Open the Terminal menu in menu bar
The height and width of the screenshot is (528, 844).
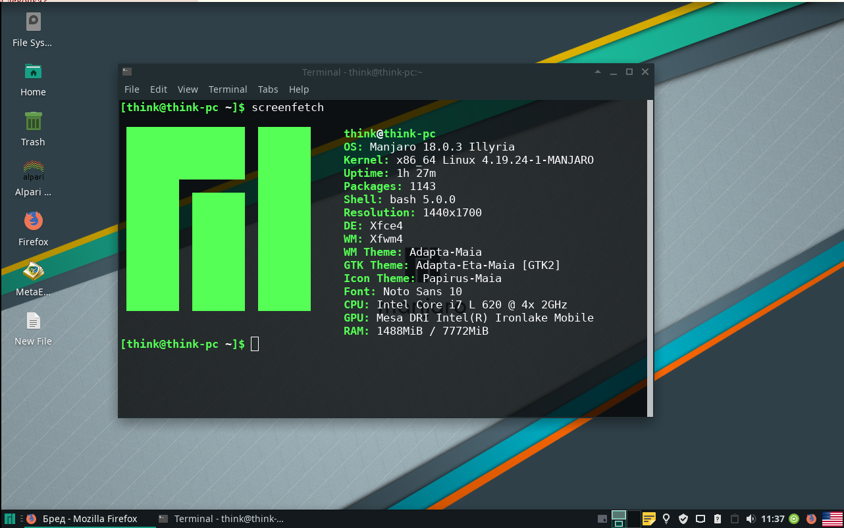228,89
